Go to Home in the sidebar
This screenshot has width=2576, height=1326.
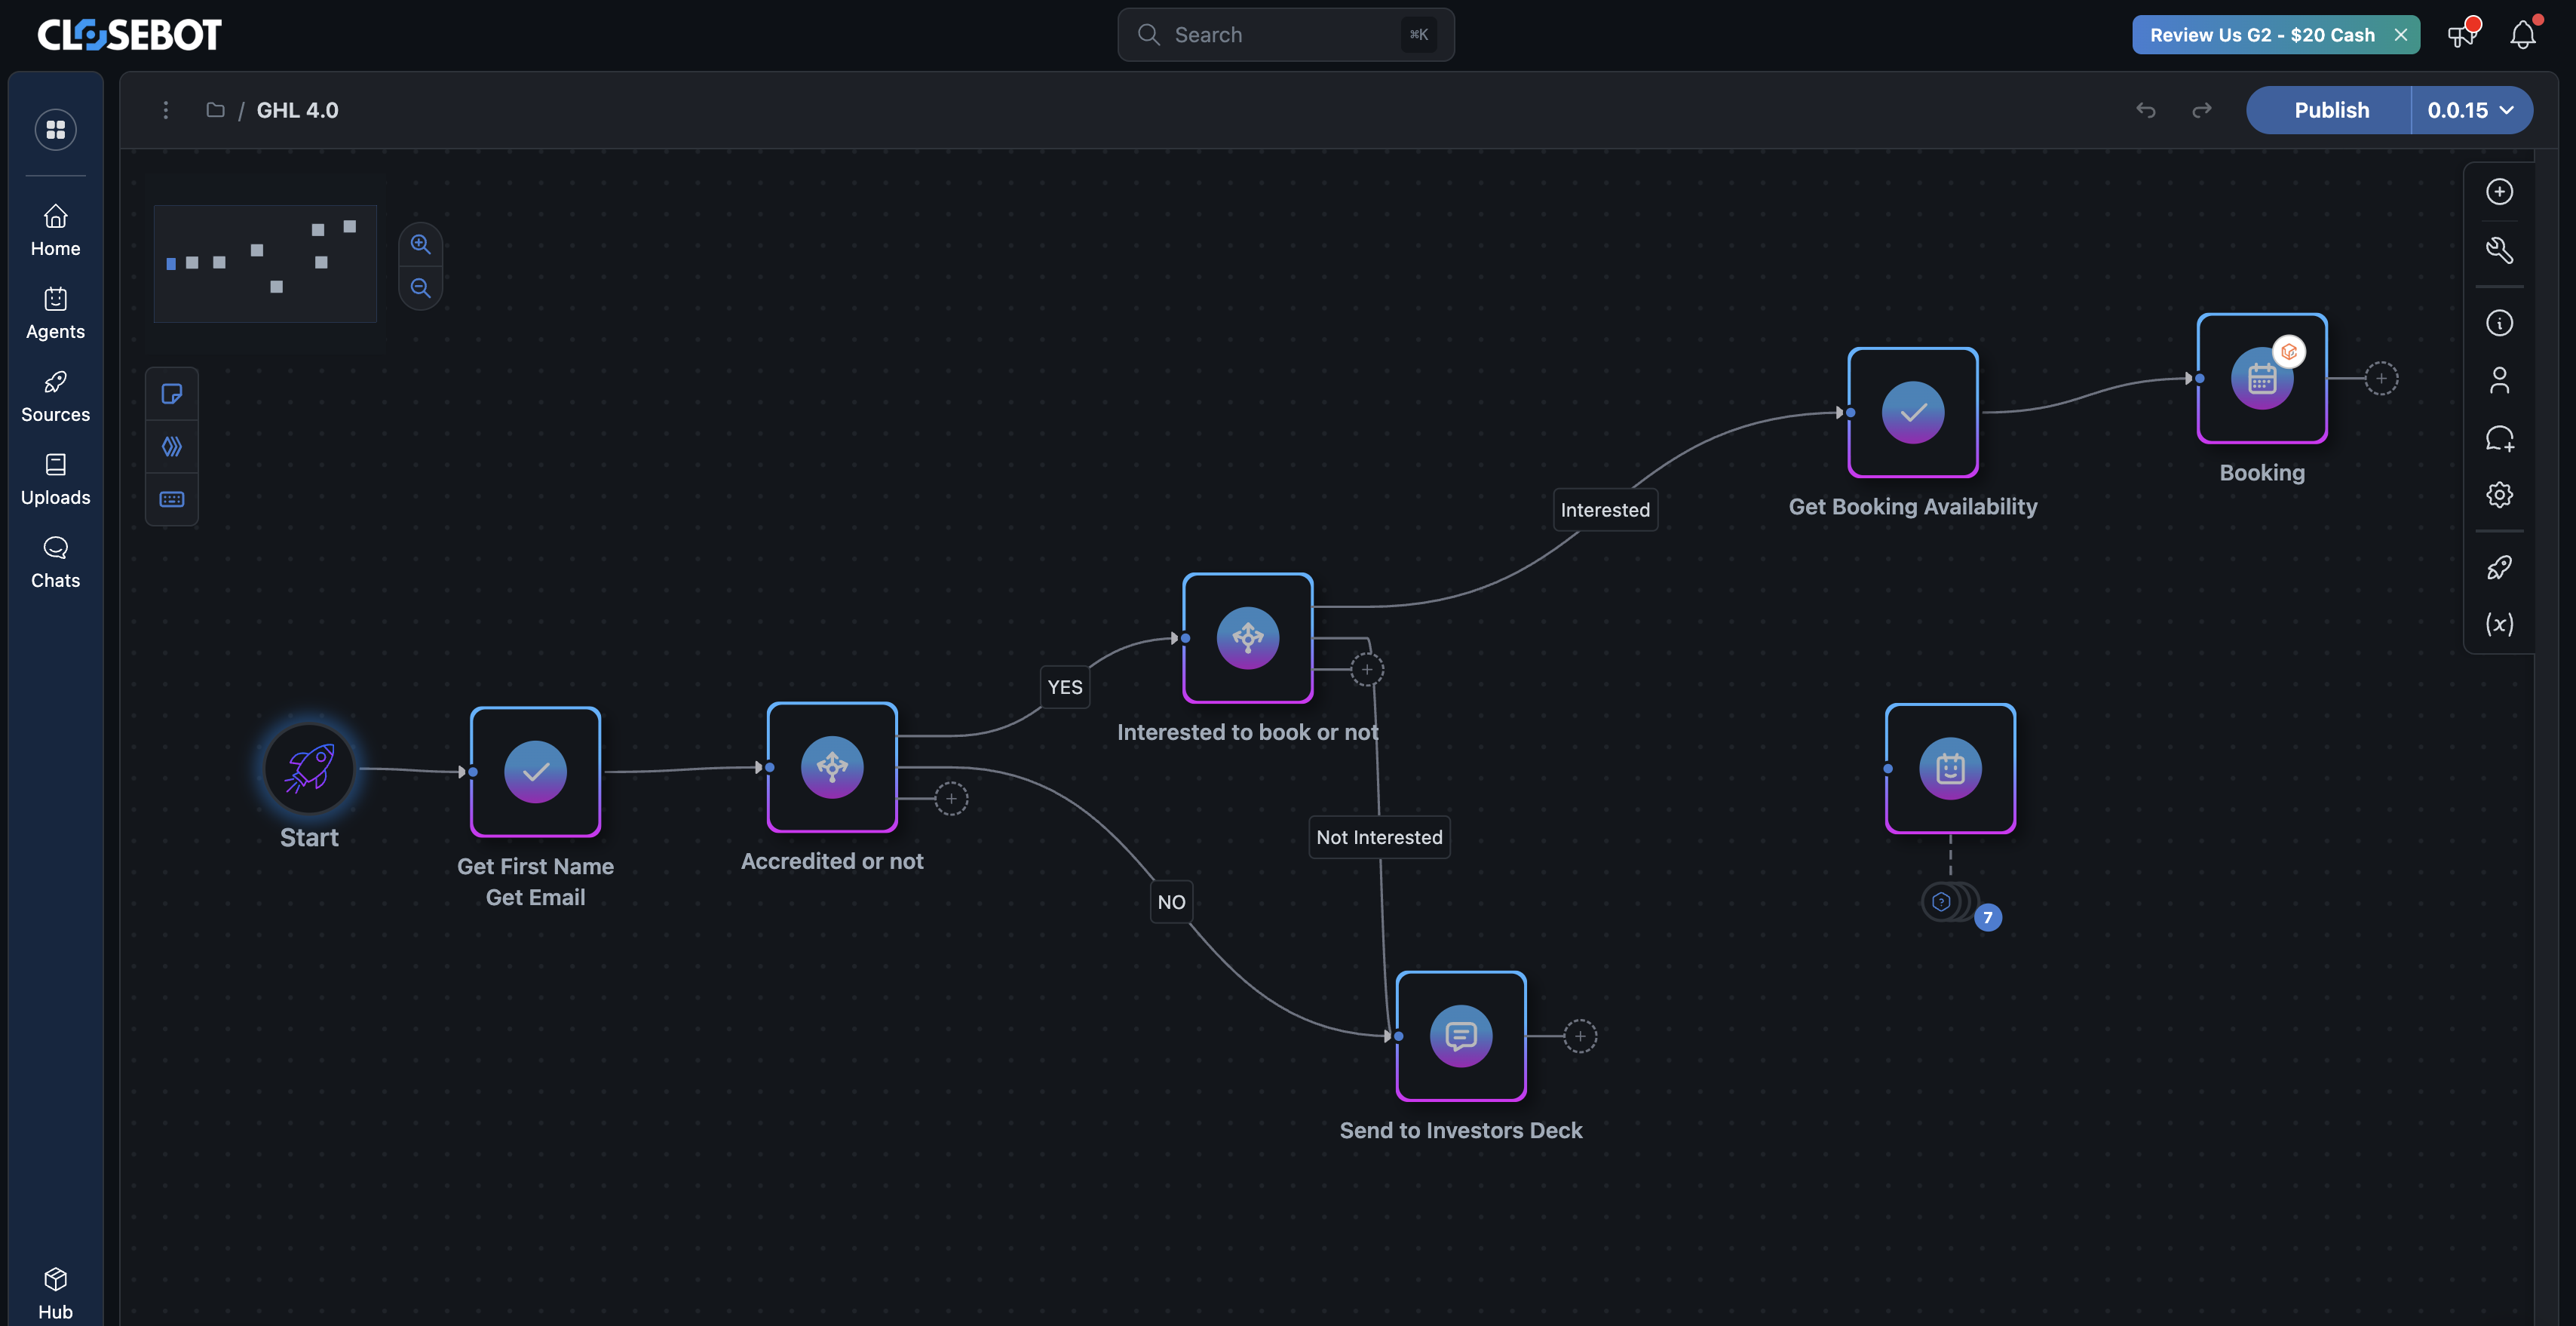(x=56, y=231)
